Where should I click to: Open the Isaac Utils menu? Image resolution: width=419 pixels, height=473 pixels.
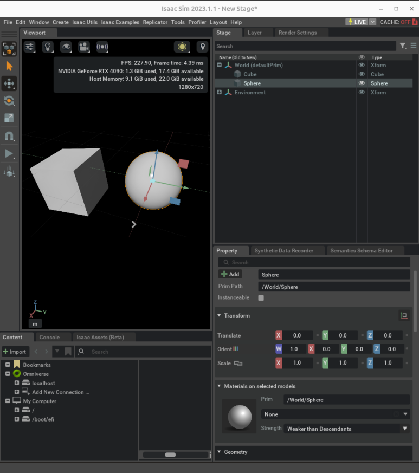tap(85, 22)
